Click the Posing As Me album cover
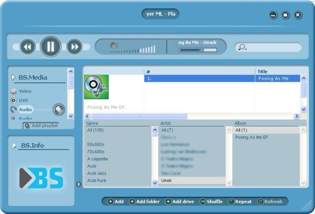 [96, 87]
